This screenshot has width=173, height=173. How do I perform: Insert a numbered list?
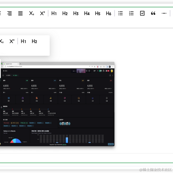131,13
